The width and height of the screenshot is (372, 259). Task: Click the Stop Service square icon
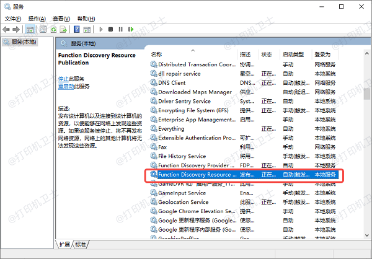pos(110,29)
